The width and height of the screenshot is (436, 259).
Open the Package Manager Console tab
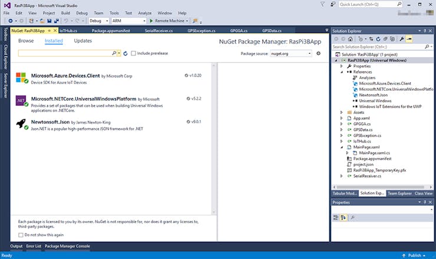point(67,246)
